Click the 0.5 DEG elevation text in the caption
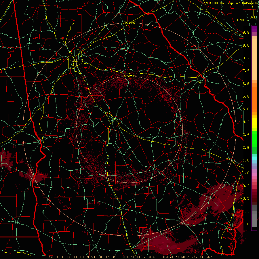Viewport: 259px width, 259px height. click(x=147, y=257)
